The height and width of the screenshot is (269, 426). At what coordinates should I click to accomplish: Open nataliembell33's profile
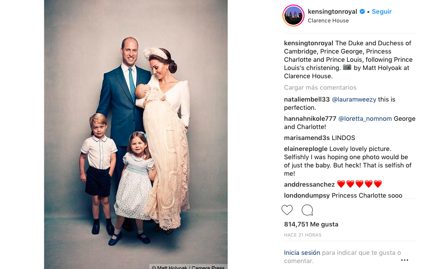[307, 99]
